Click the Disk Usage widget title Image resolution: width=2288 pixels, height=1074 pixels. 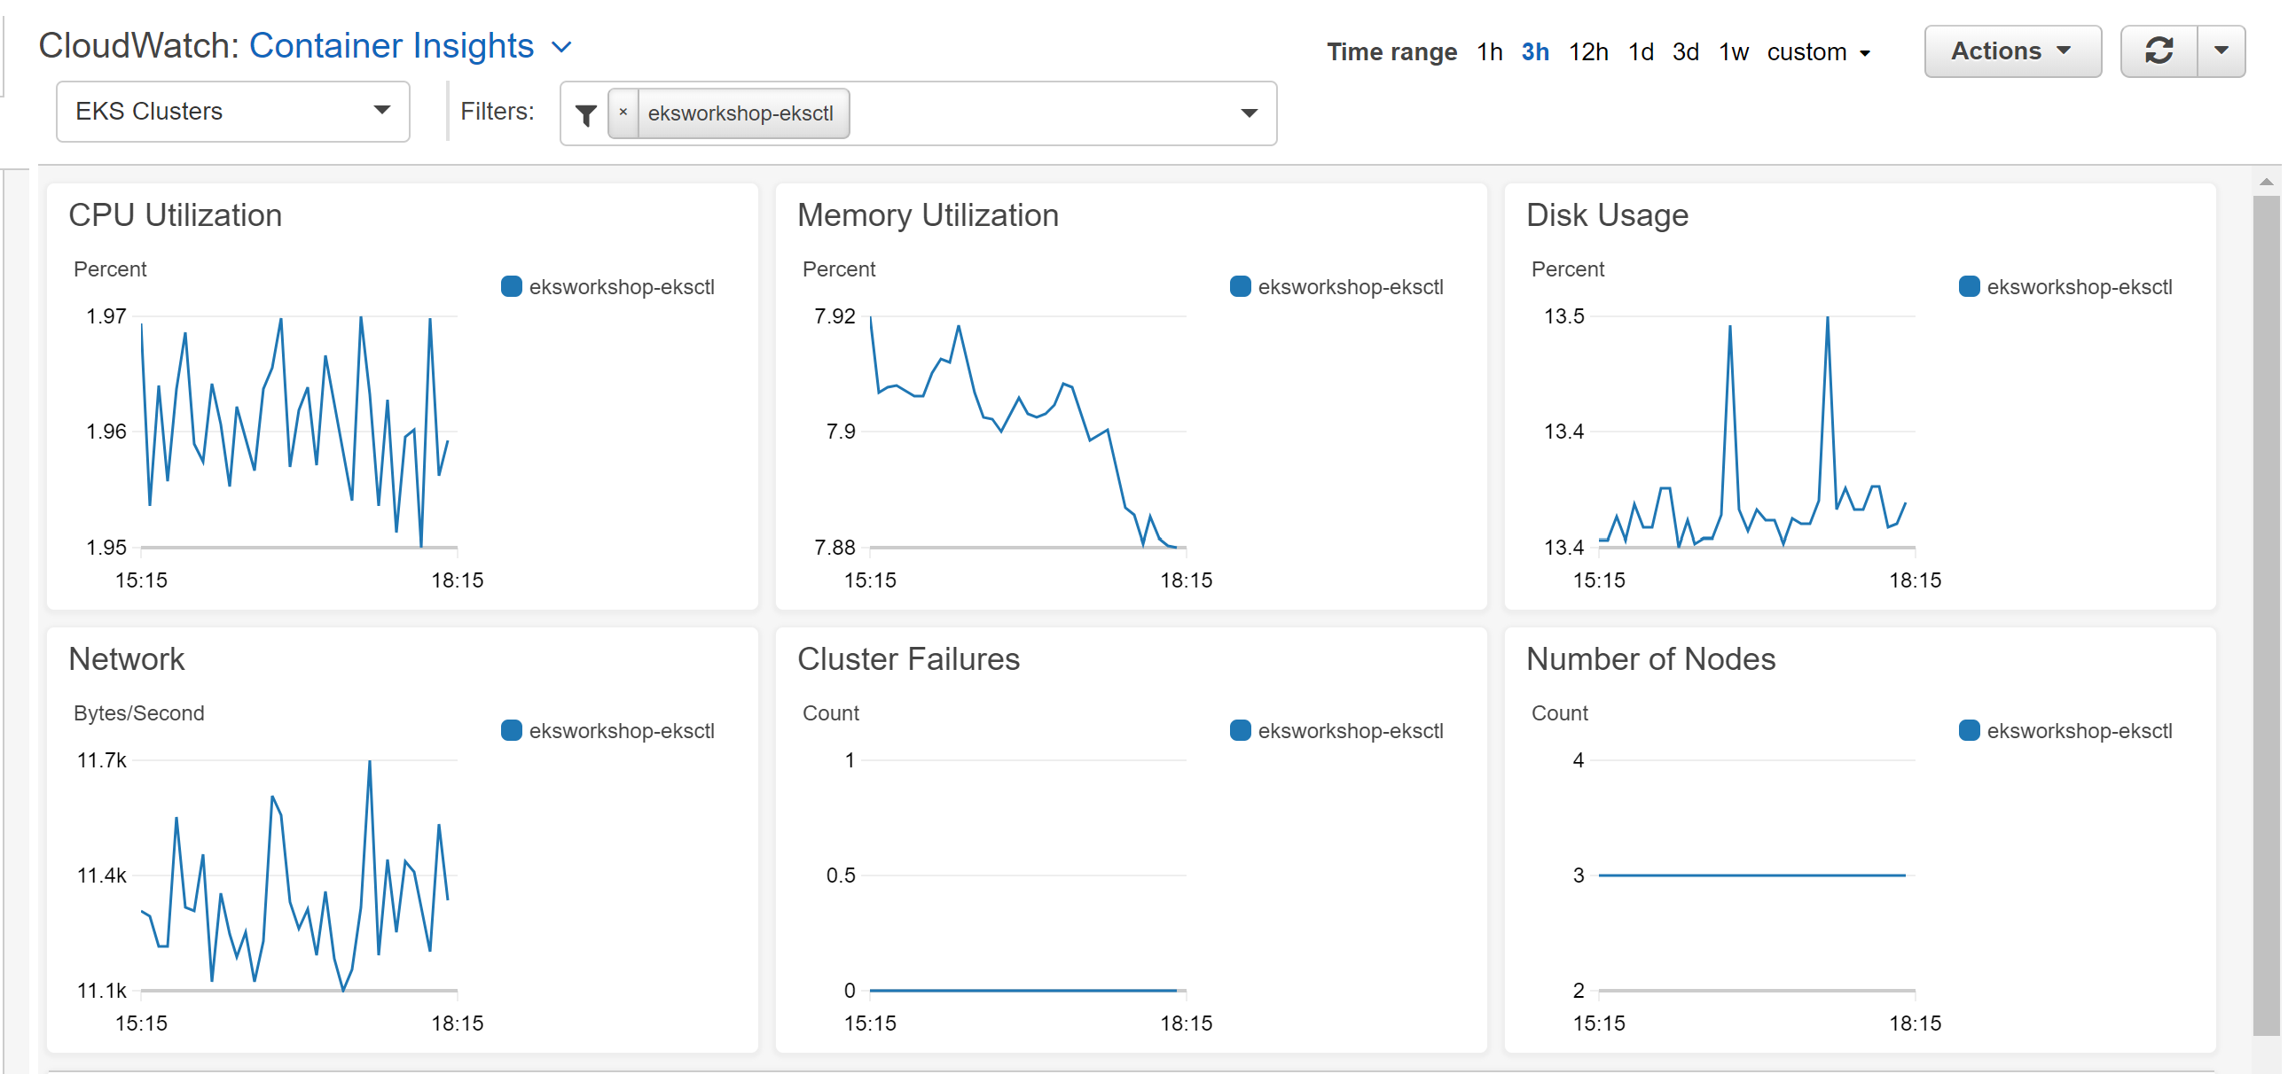tap(1607, 215)
